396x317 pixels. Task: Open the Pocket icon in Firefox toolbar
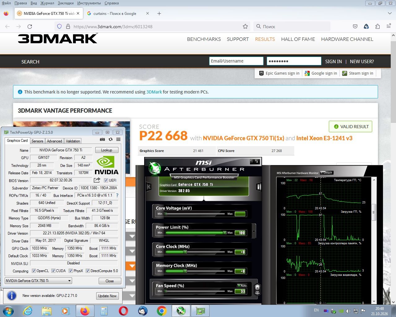pyautogui.click(x=355, y=27)
